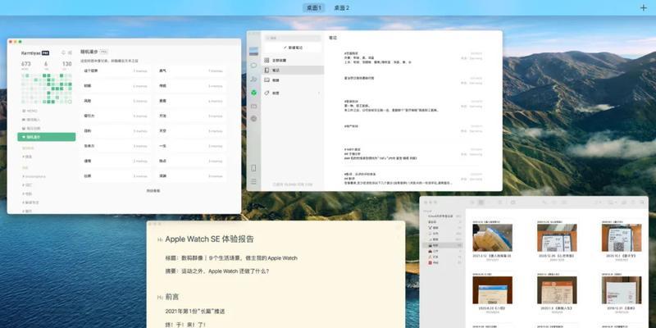
Task: Select 随机漫步 in the flomo sidebar
Action: (47, 137)
